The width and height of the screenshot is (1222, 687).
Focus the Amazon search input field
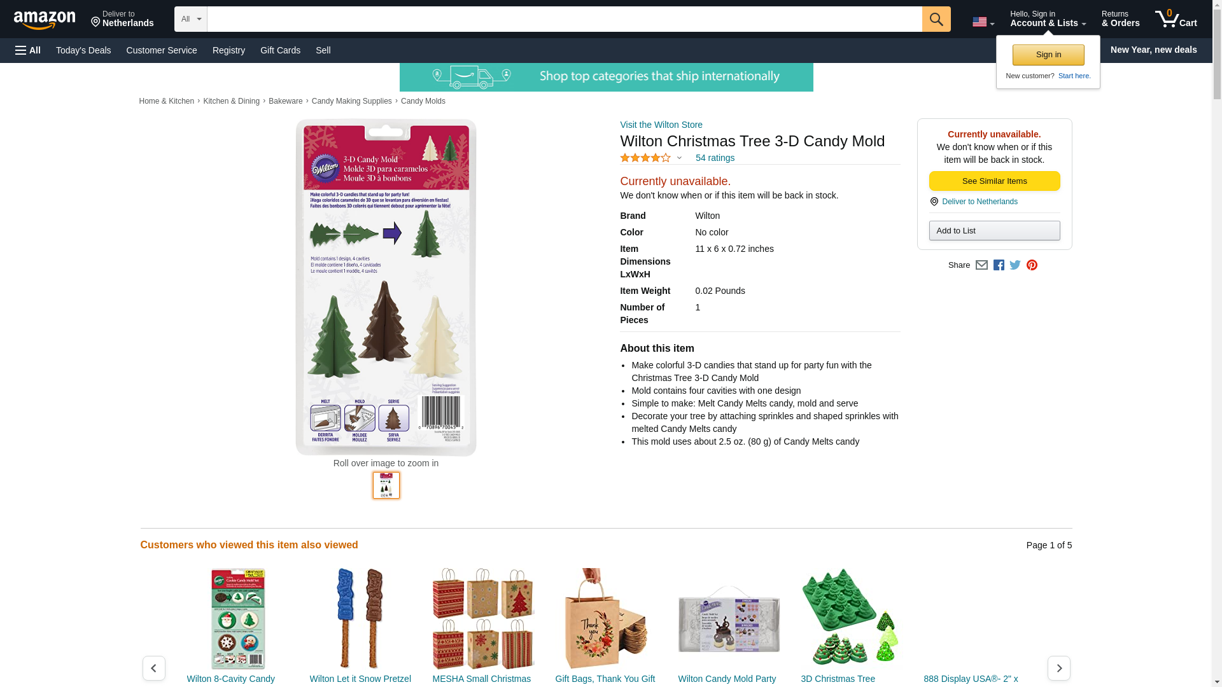[565, 19]
